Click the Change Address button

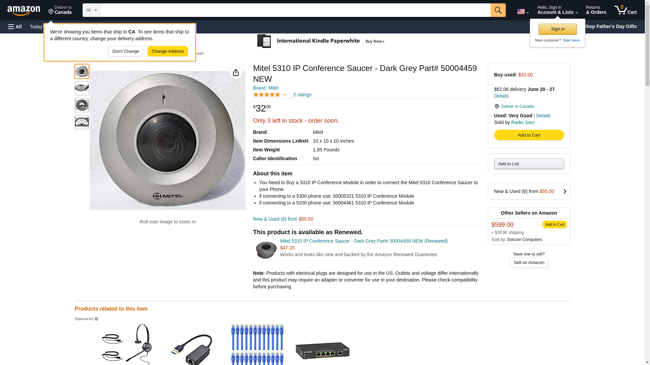pyautogui.click(x=168, y=51)
